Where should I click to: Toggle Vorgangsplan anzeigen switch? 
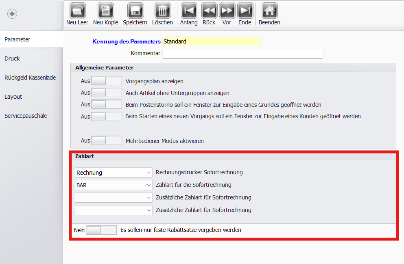tap(106, 81)
